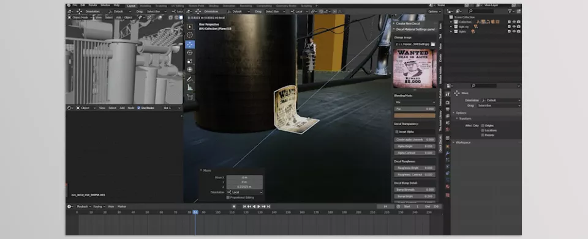588x239 pixels.
Task: Toggle Collection exclude checkbox in outliner
Action: (509, 21)
